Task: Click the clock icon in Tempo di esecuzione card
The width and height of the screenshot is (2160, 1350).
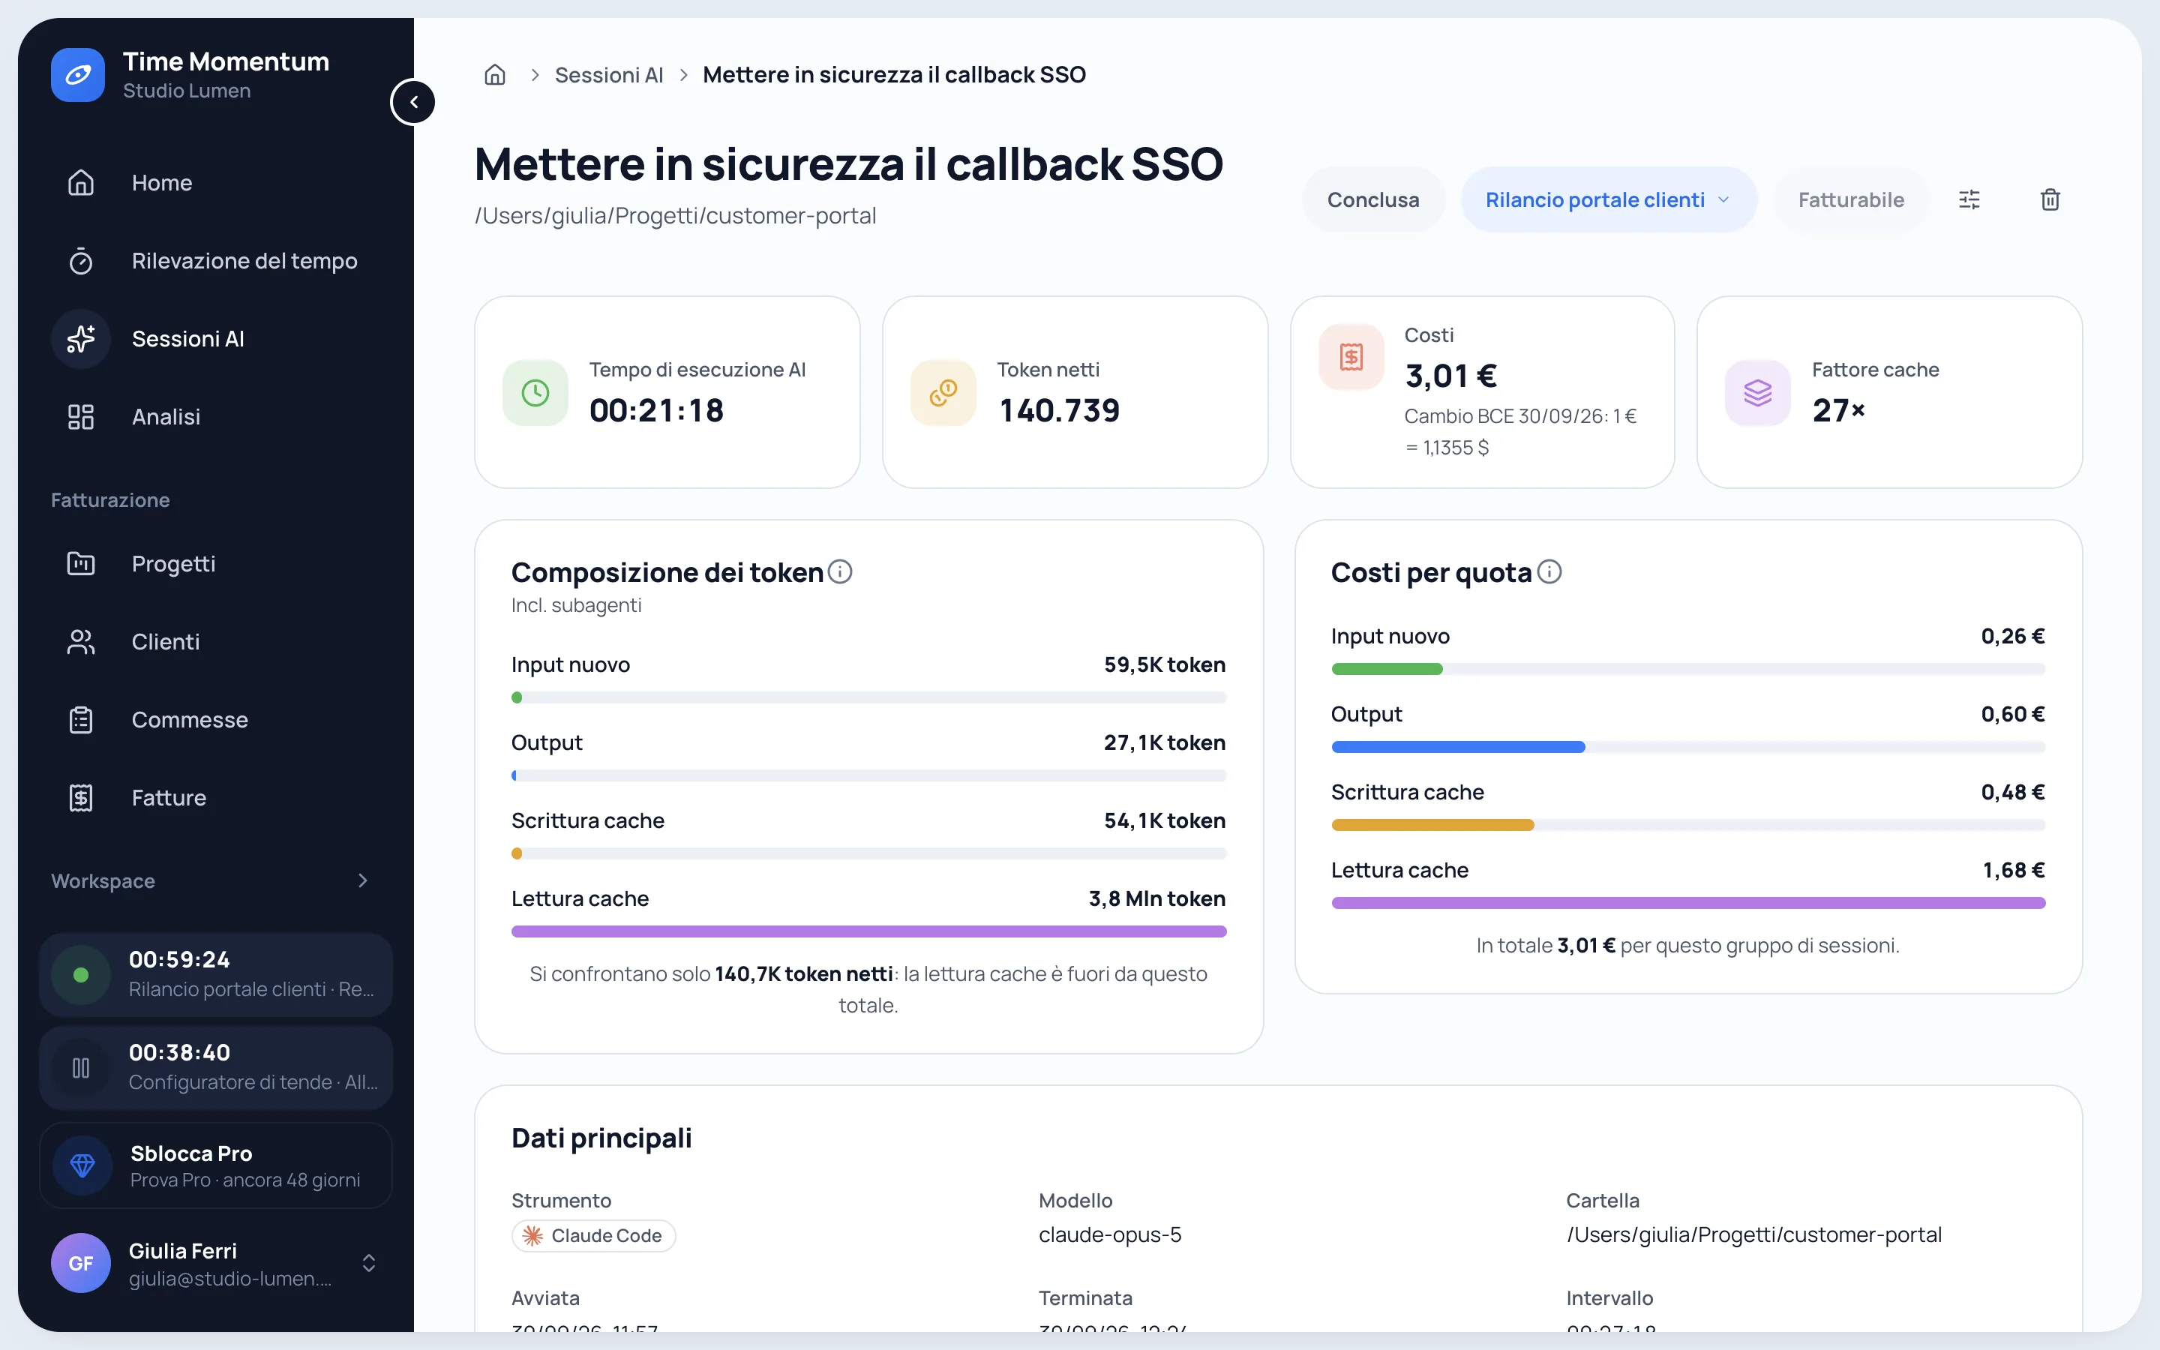Action: click(535, 393)
